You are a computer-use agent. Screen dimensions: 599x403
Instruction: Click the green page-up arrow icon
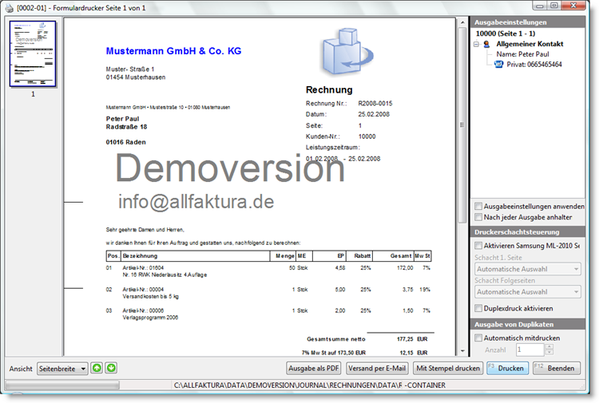[97, 368]
